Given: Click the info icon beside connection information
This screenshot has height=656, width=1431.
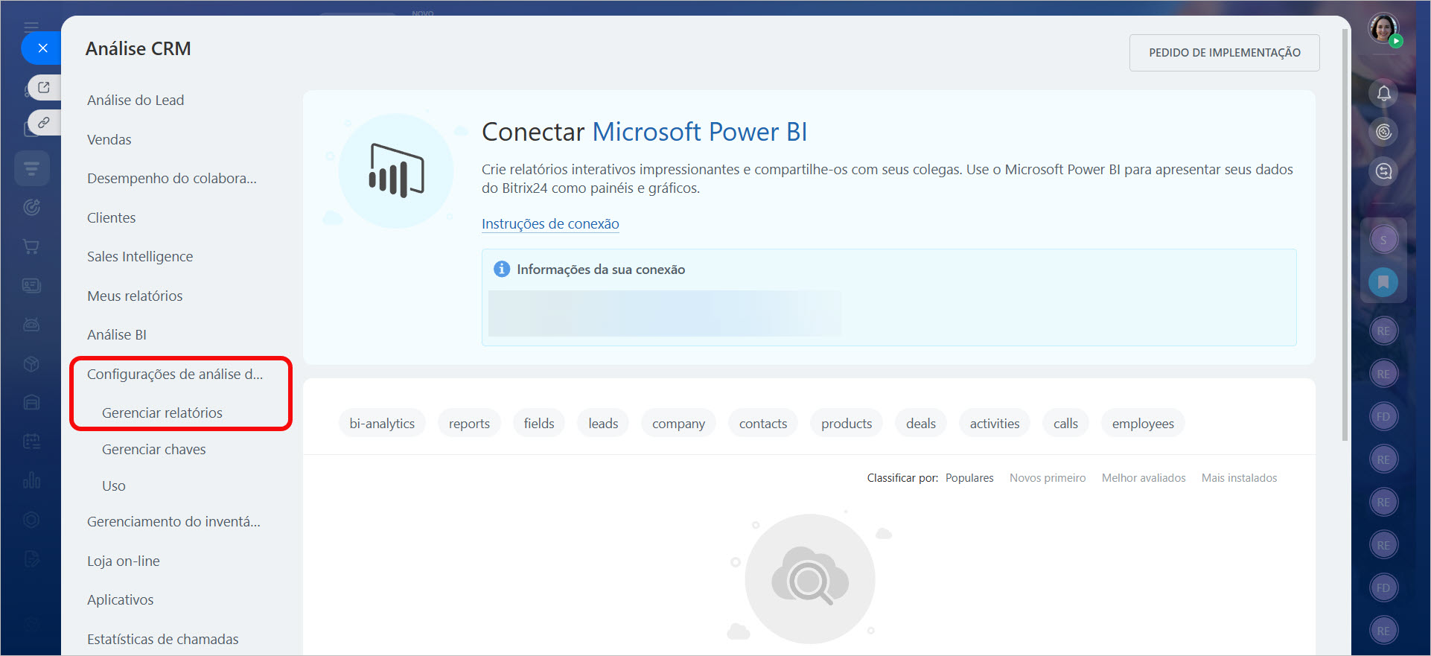Looking at the screenshot, I should coord(502,270).
